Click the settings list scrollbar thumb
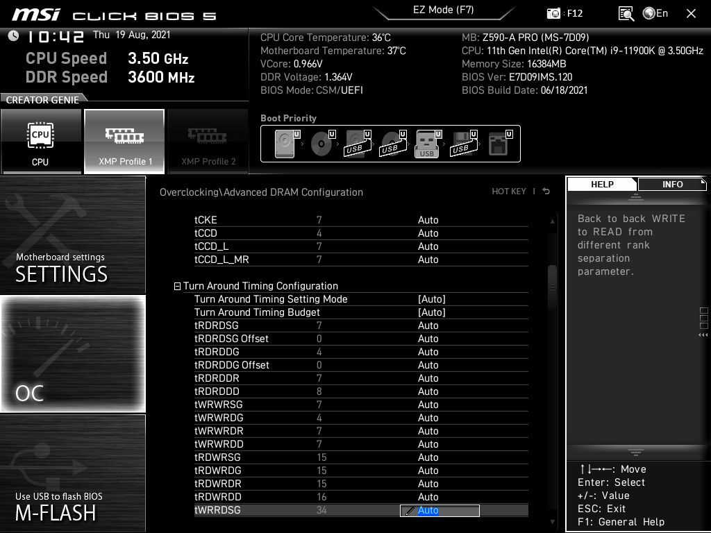 pos(552,287)
